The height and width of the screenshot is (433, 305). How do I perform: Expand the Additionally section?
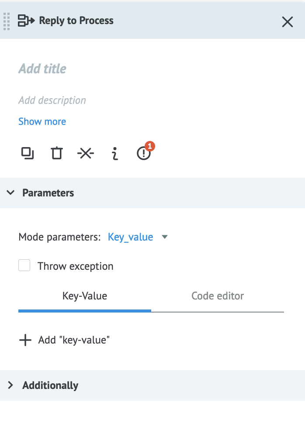pyautogui.click(x=10, y=385)
